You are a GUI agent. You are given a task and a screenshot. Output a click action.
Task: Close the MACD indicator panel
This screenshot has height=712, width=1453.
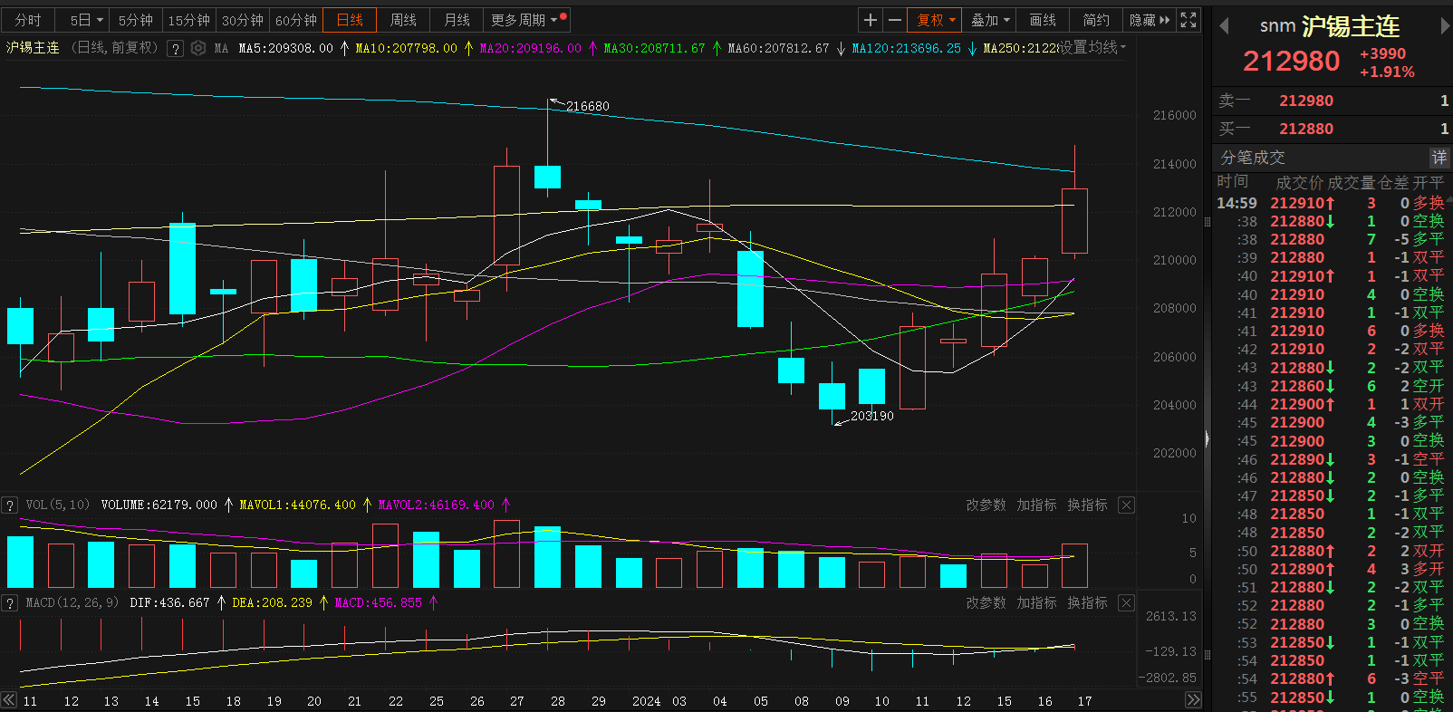pyautogui.click(x=1126, y=602)
